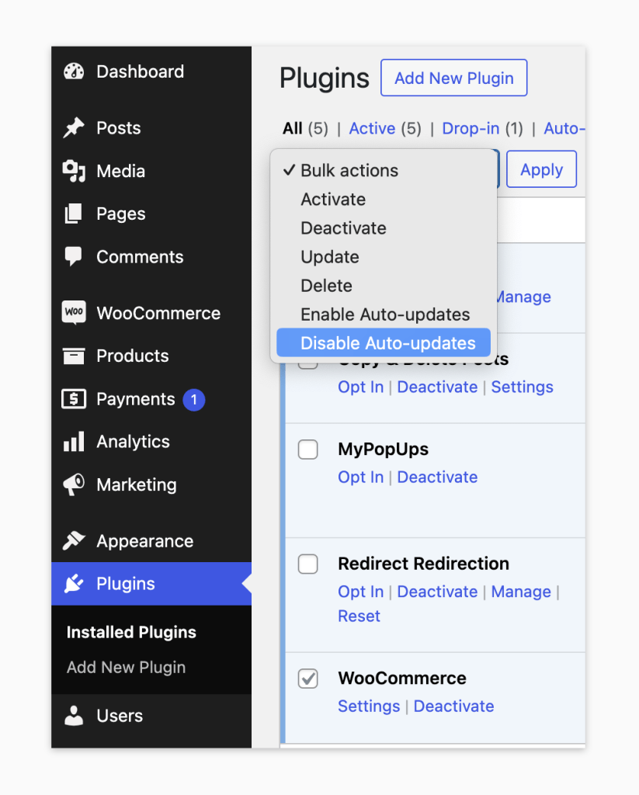The width and height of the screenshot is (639, 795).
Task: Choose Deactivate from bulk actions dropdown
Action: [x=384, y=228]
